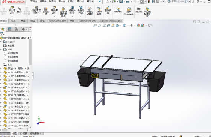Click the Rebuild traffic light icon
211x137 pixels.
point(149,2)
